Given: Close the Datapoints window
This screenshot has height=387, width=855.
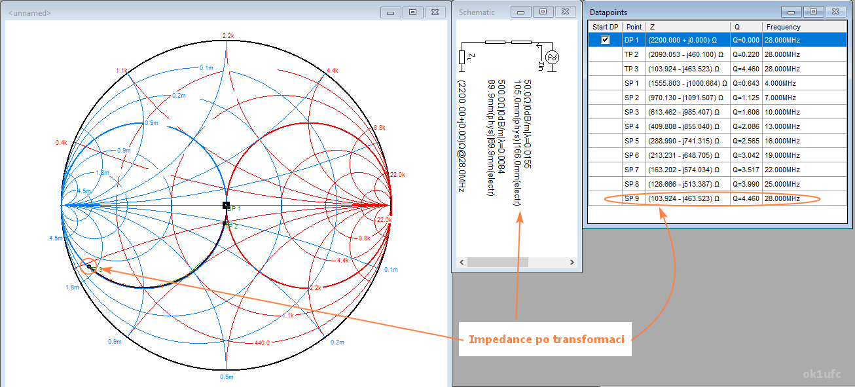Looking at the screenshot, I should point(835,12).
